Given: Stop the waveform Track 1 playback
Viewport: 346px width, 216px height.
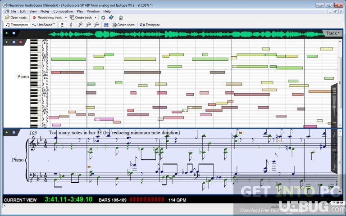Looking at the screenshot, I should 14,33.
